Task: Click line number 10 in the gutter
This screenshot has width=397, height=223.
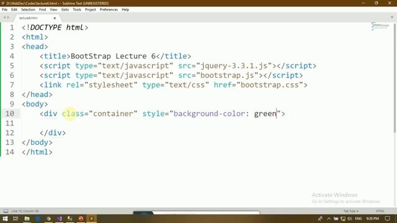Action: (10, 113)
